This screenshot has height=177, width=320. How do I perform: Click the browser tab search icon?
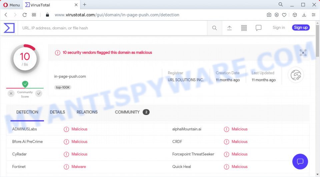[x=281, y=4]
